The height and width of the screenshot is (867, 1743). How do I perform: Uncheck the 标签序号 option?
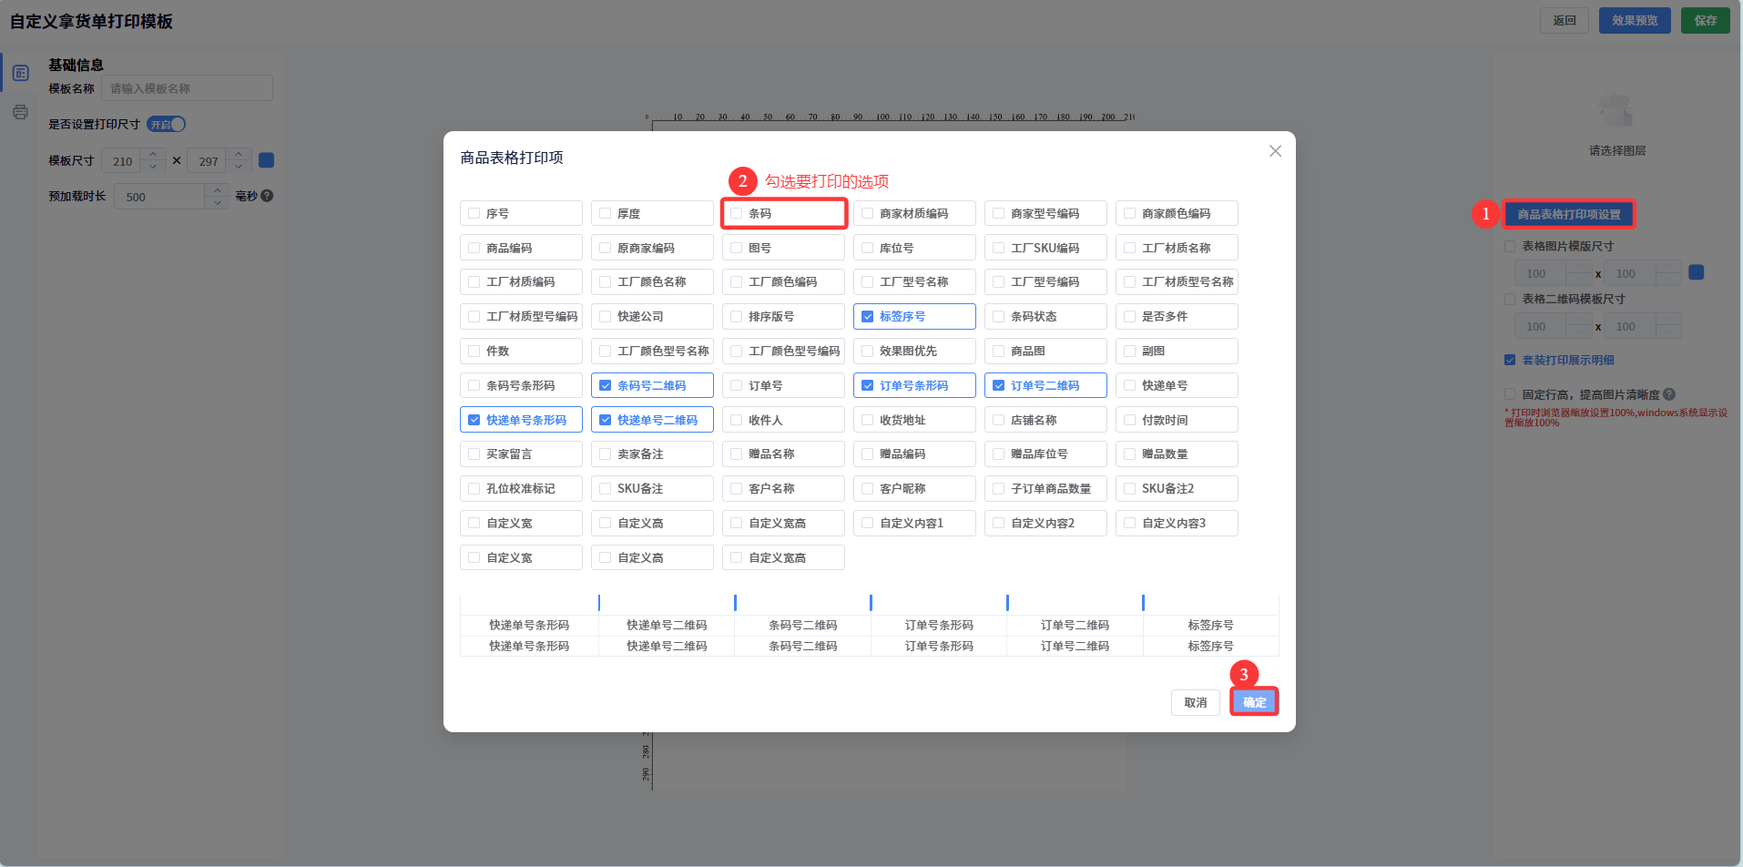[x=867, y=316]
